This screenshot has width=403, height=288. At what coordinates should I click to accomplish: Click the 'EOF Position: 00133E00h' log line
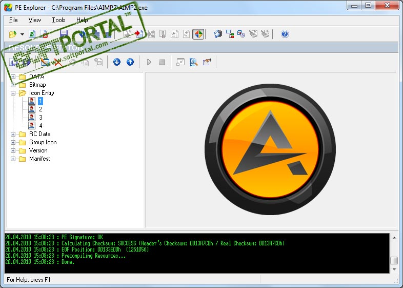[x=77, y=249]
